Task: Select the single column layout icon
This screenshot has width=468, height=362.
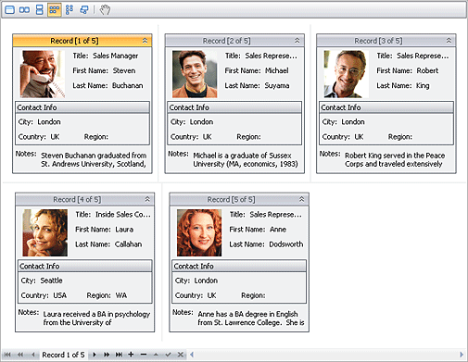Action: (x=40, y=10)
